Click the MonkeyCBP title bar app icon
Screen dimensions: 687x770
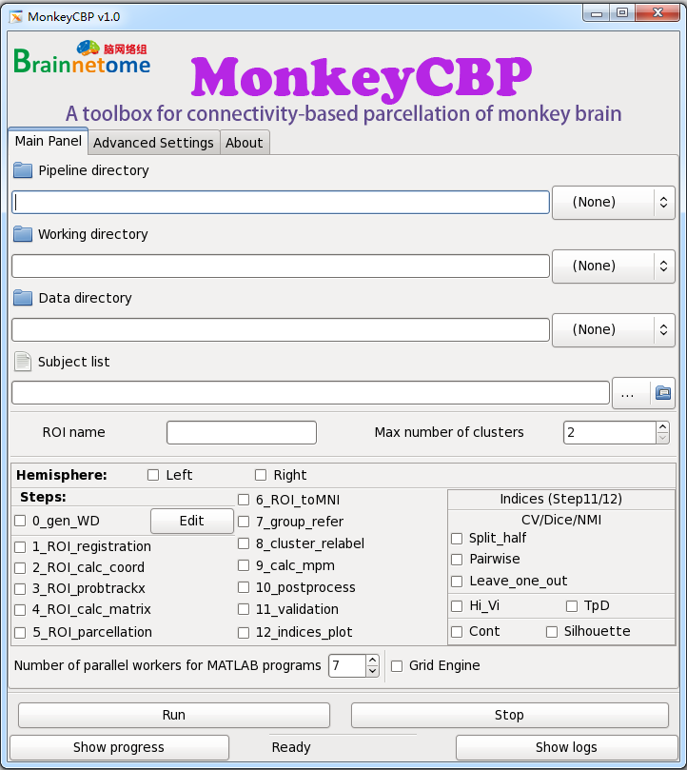[15, 16]
